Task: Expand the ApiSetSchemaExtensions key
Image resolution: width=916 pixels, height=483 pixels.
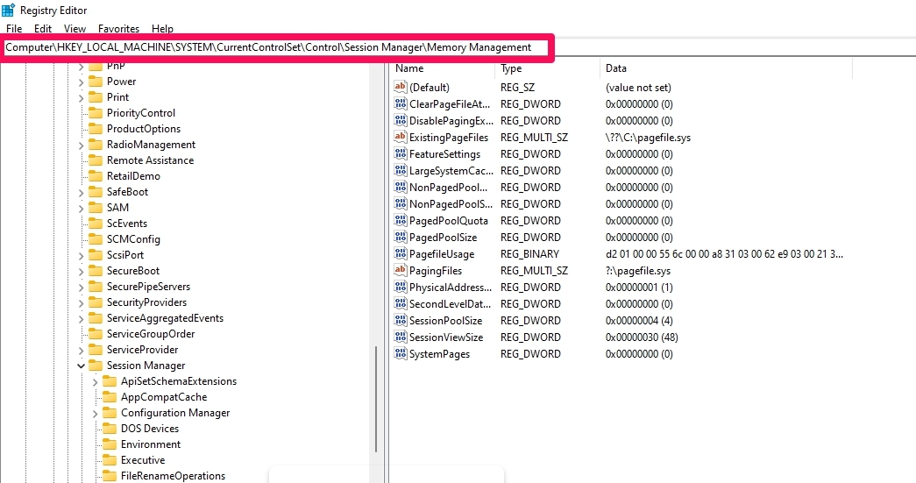Action: click(x=95, y=381)
